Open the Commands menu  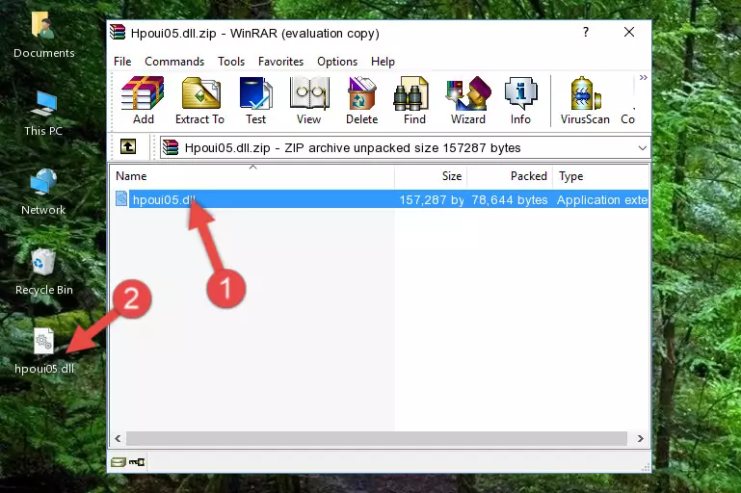174,62
